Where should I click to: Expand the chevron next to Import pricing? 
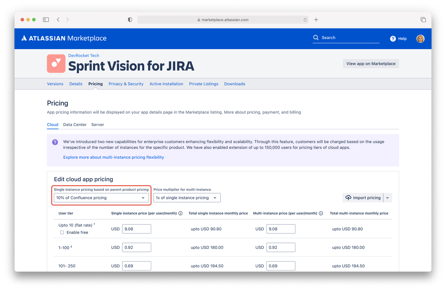coord(387,198)
